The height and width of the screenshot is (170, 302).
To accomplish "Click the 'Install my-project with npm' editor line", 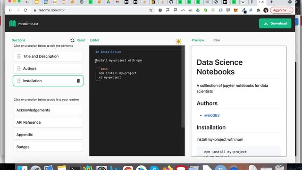I will pyautogui.click(x=118, y=60).
